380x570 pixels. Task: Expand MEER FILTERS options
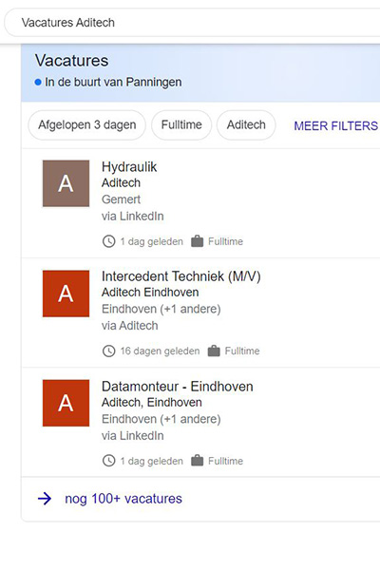tap(335, 125)
